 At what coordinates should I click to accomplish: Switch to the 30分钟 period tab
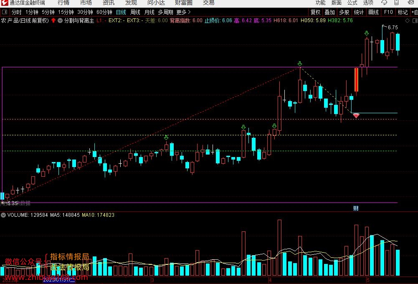pos(85,12)
